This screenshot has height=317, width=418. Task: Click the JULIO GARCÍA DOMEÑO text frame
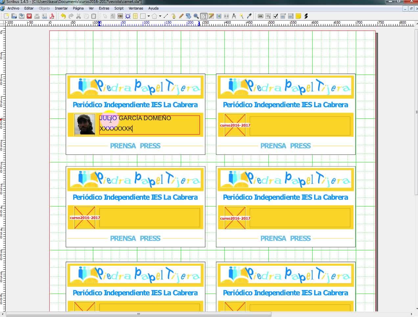click(x=150, y=125)
